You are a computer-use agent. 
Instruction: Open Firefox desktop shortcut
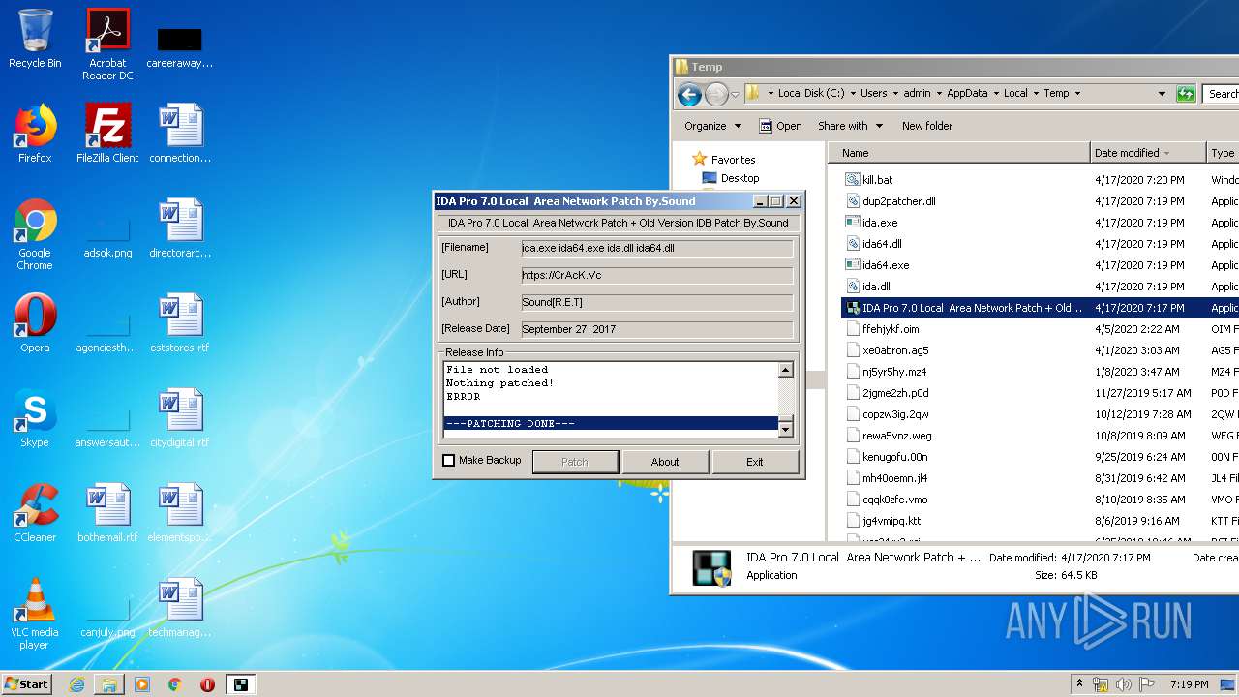pyautogui.click(x=35, y=133)
